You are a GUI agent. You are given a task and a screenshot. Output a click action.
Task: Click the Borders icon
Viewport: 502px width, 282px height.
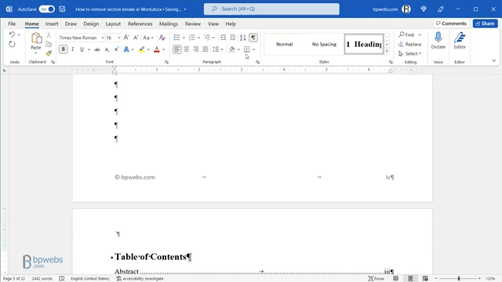coord(246,49)
